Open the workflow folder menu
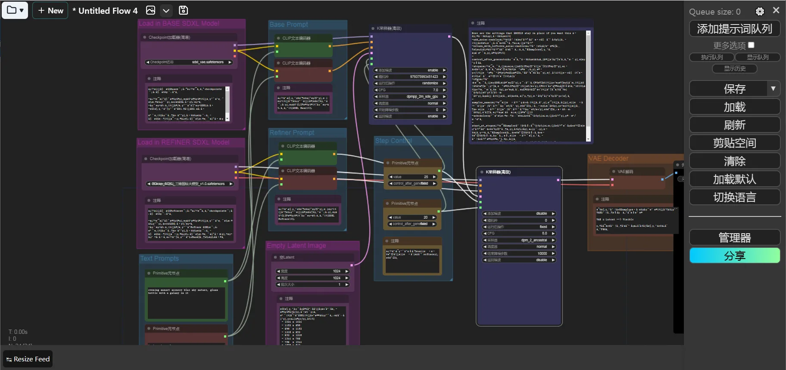This screenshot has height=370, width=786. point(15,10)
